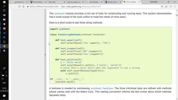Open the People icon in taskbar

point(4,68)
